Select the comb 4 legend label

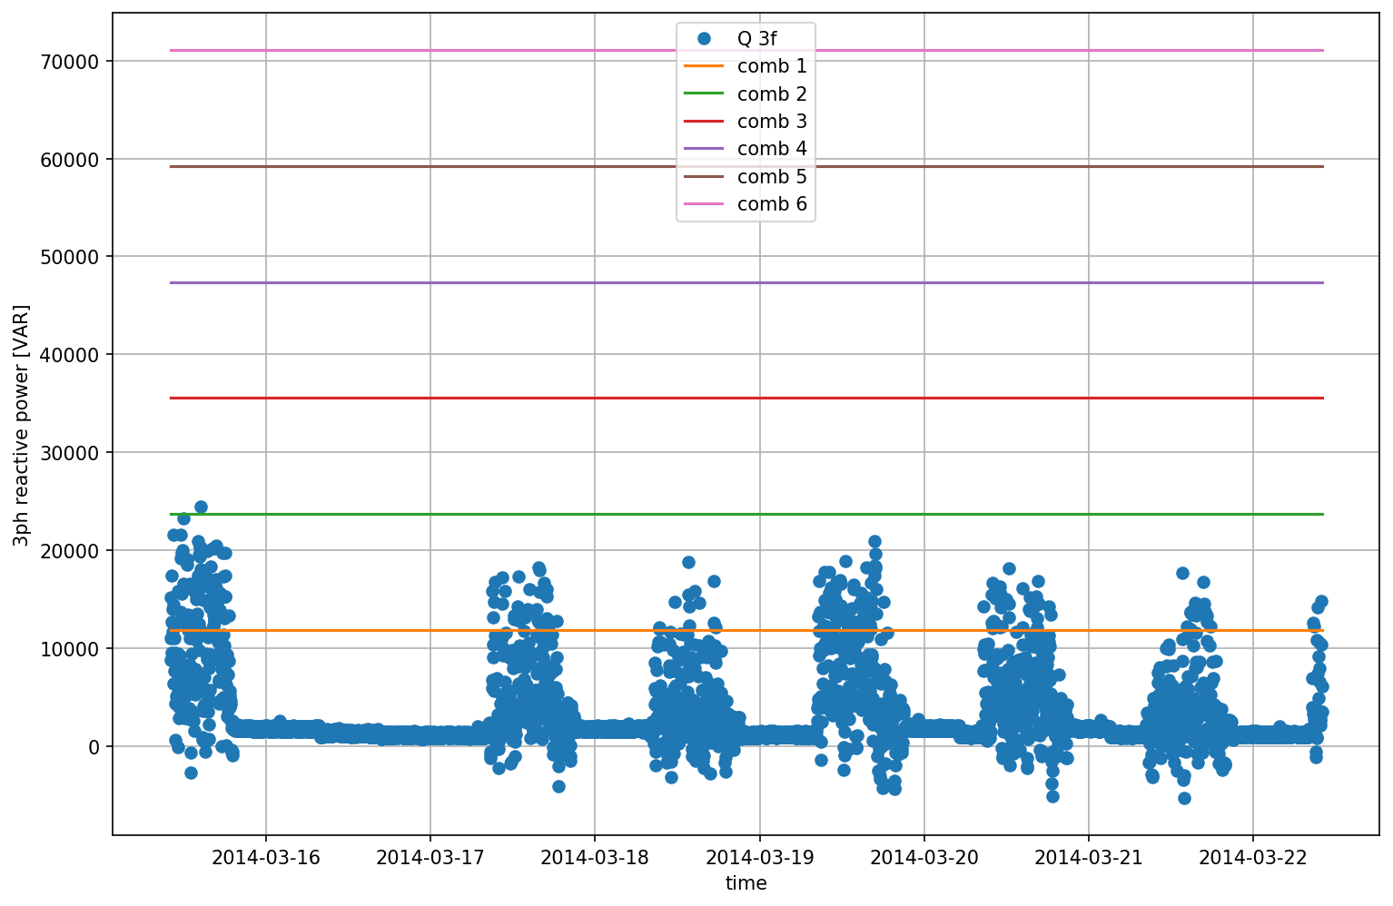pos(771,149)
